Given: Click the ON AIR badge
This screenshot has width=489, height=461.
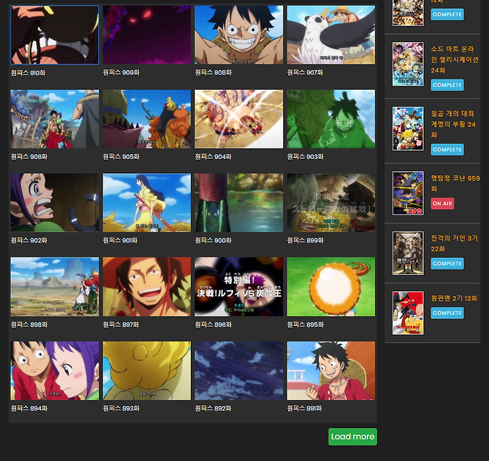Looking at the screenshot, I should click(x=443, y=204).
